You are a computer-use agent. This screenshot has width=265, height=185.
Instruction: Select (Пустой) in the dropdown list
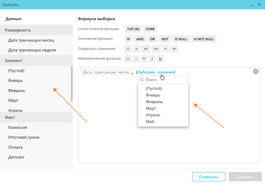coord(154,89)
